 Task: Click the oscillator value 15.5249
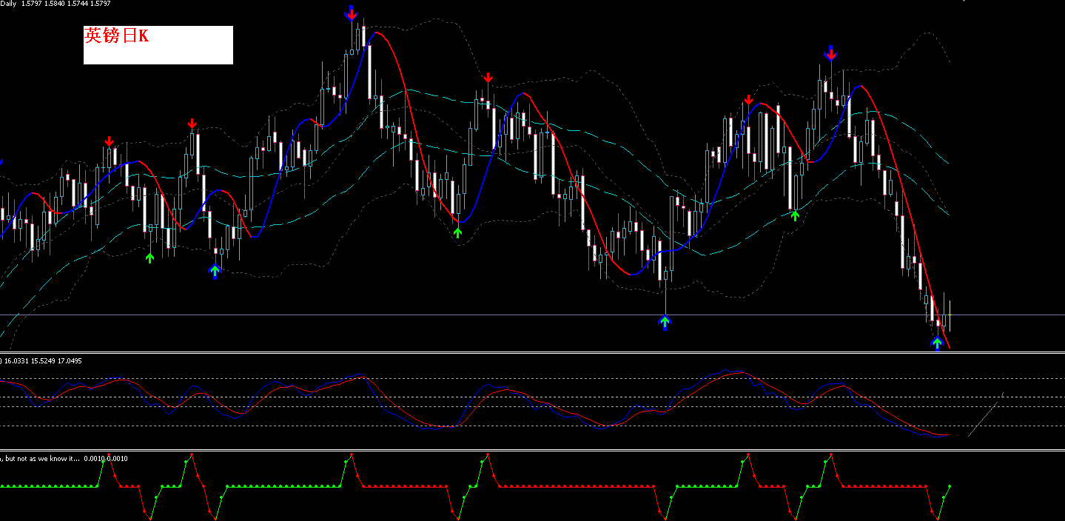(x=43, y=361)
